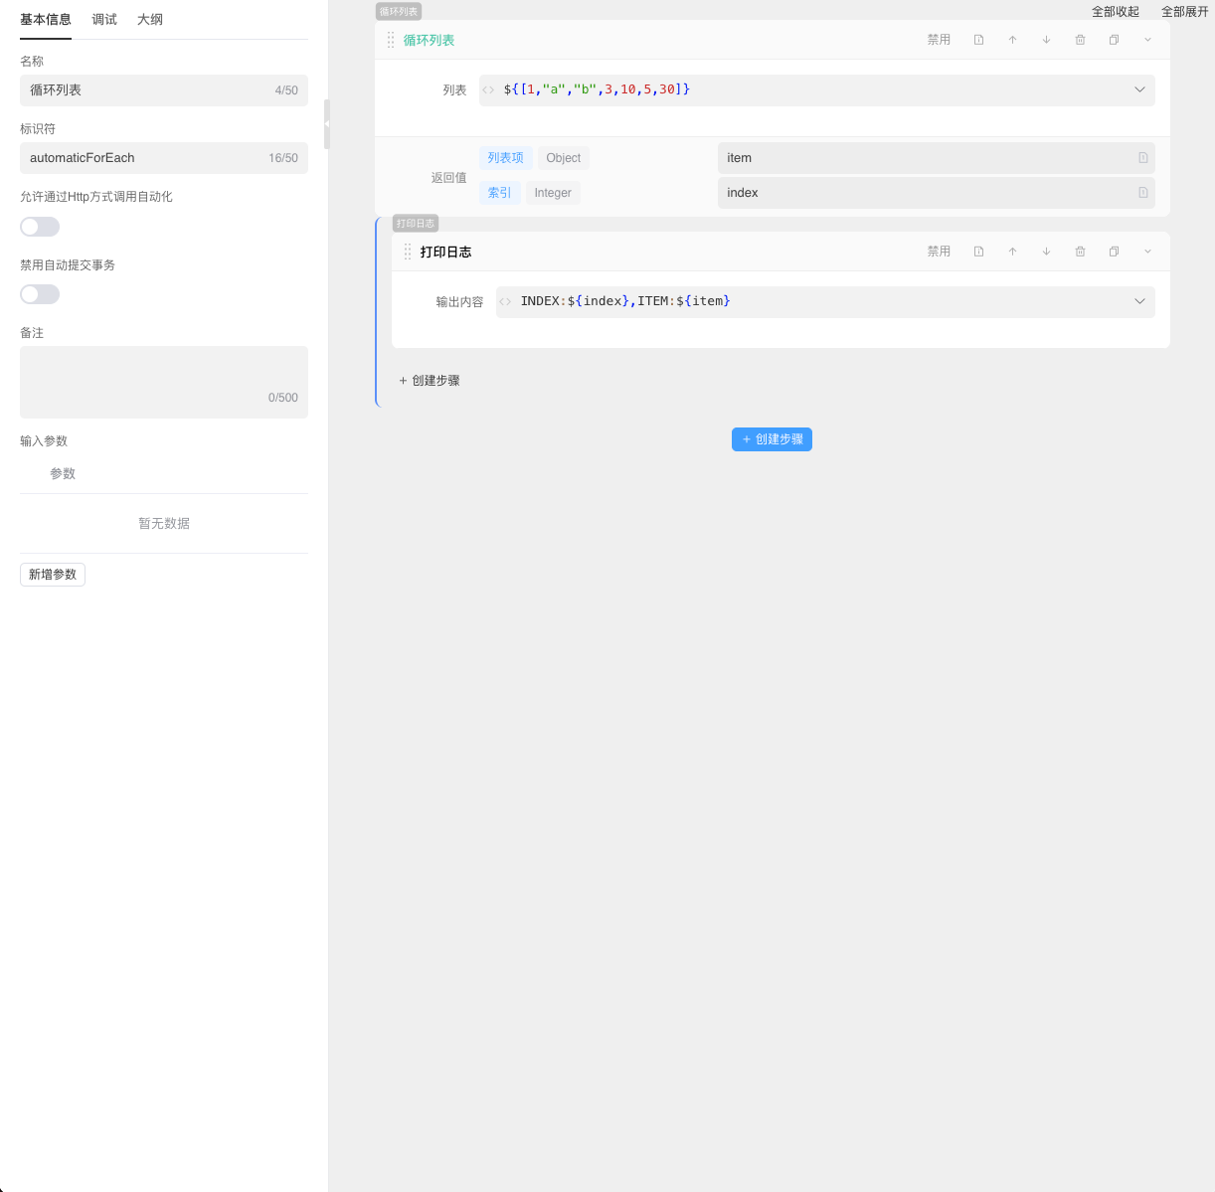The width and height of the screenshot is (1215, 1192).
Task: Move the 打印日志 step up
Action: [1012, 252]
